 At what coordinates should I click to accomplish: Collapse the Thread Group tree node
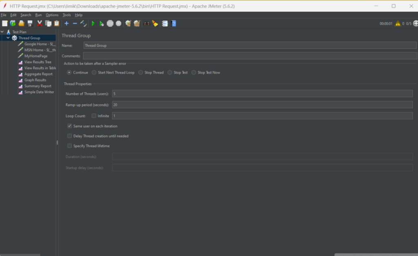tap(8, 38)
